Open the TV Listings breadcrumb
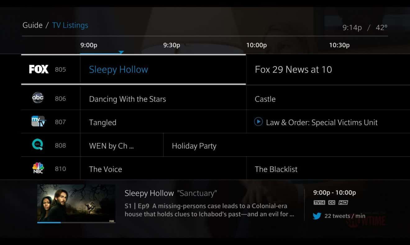Screen dimensions: 410x245 click(70, 25)
